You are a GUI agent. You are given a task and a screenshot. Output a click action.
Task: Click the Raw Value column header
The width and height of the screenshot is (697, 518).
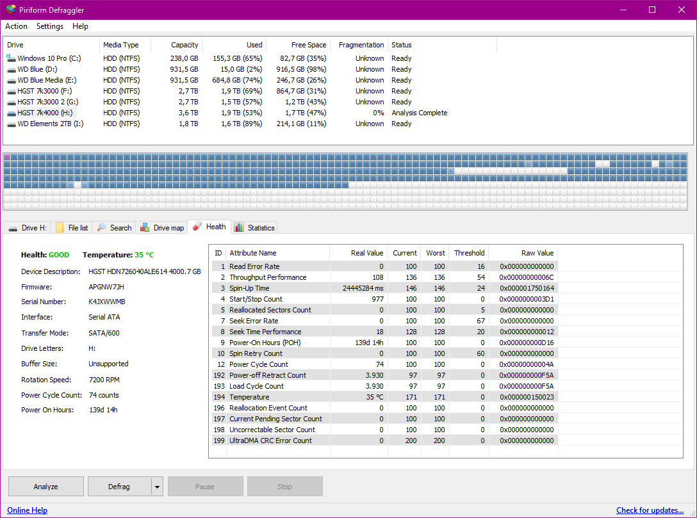(523, 253)
